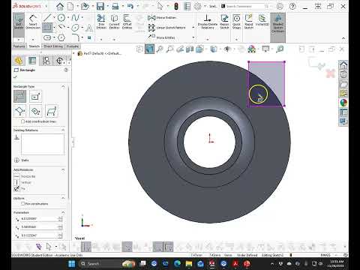
Task: Choose 3 Point Center Rectangle type
Action: point(35,111)
